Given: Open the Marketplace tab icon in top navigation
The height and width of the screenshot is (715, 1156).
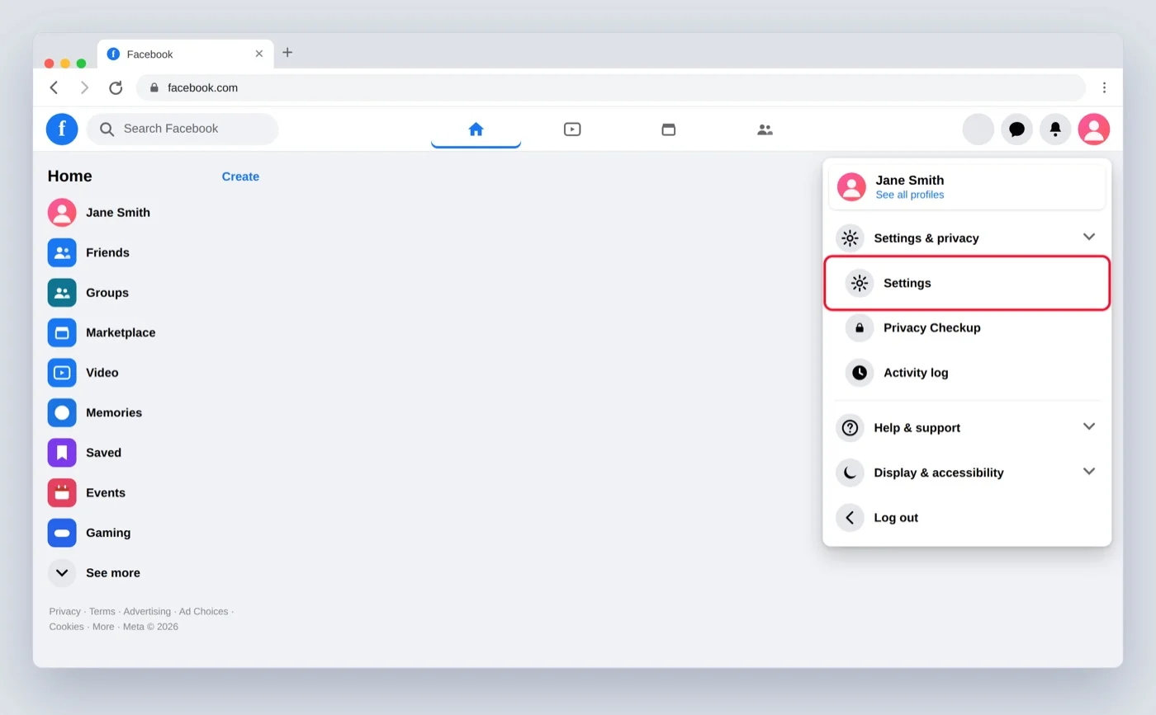Looking at the screenshot, I should [669, 129].
